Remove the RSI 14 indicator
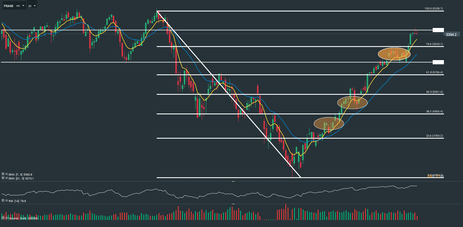The image size is (463, 227). tap(6, 200)
